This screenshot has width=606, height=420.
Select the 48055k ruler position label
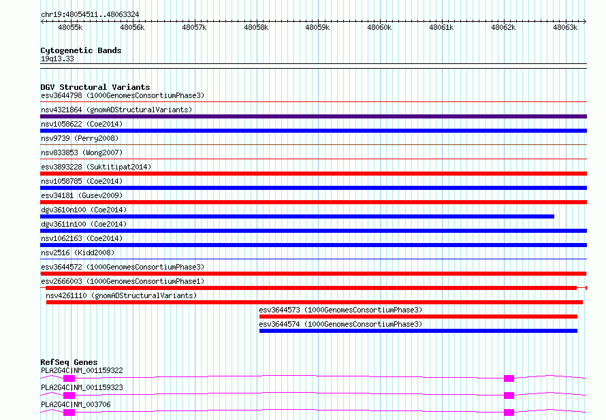click(x=70, y=27)
